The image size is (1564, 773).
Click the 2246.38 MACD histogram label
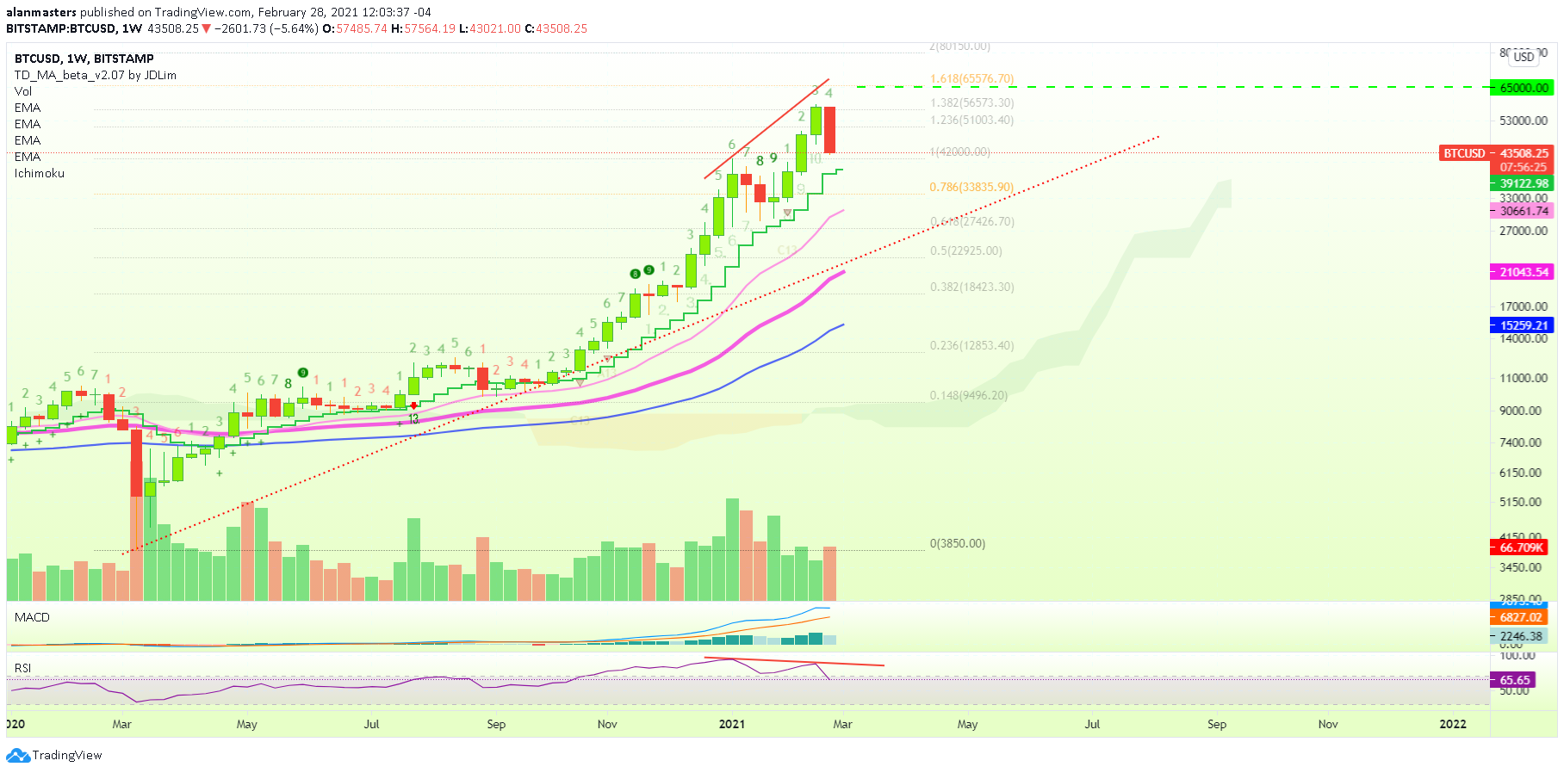coord(1519,636)
